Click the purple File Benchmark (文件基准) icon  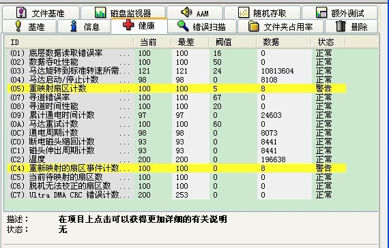[21, 12]
